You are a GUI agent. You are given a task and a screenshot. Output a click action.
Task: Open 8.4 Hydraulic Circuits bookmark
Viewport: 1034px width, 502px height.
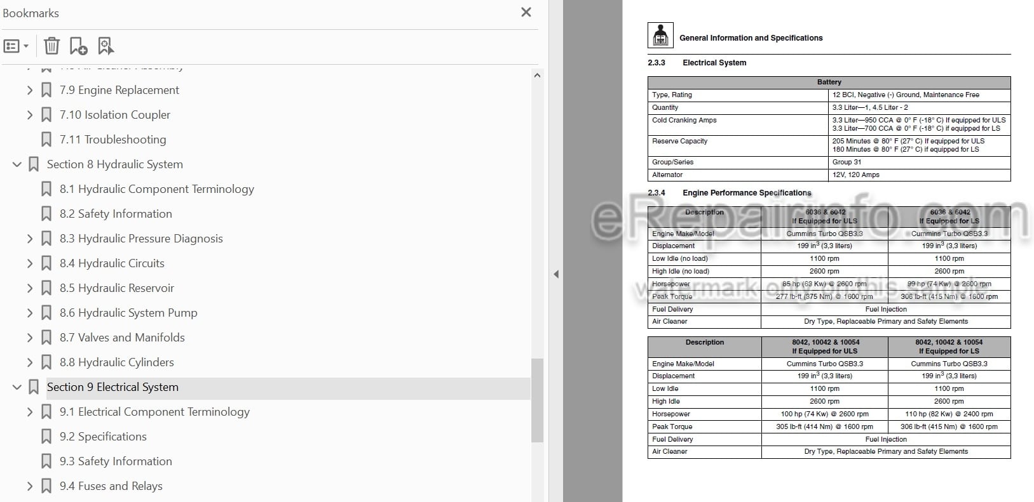coord(112,263)
